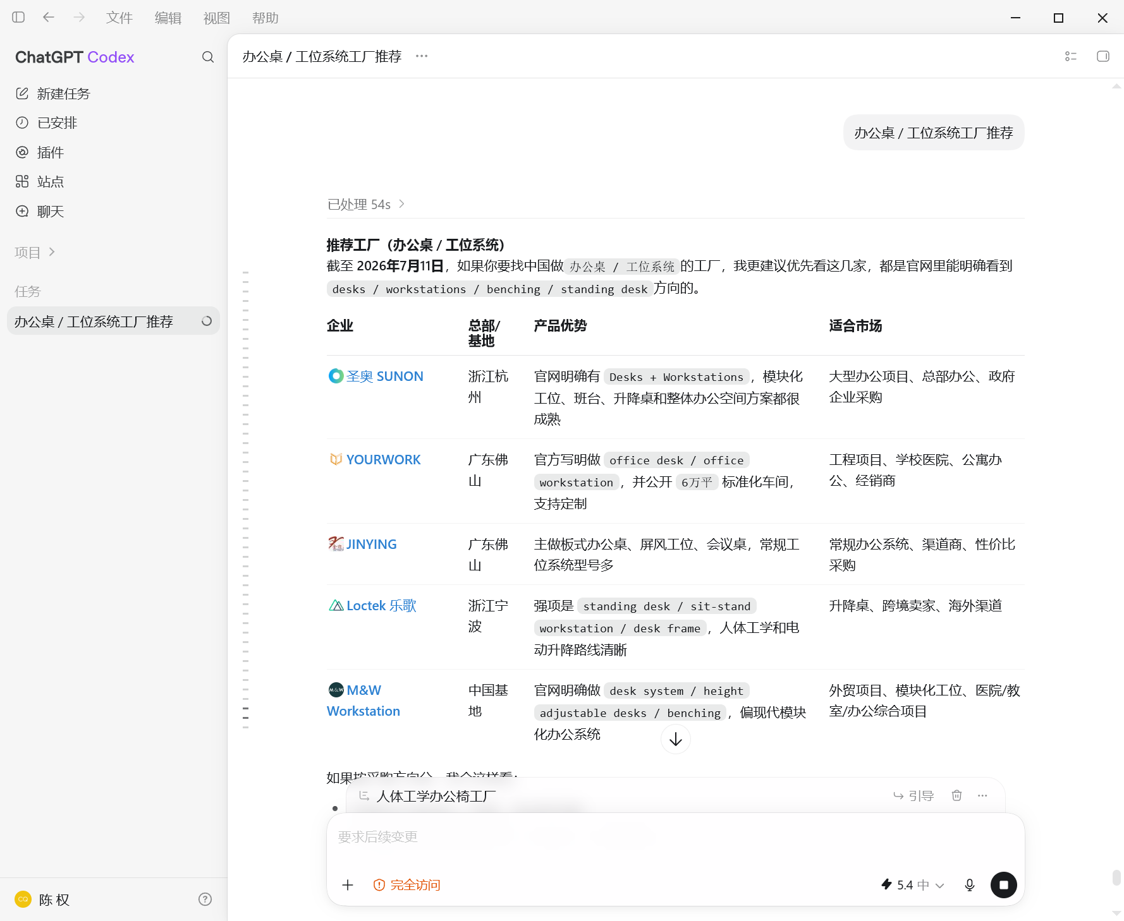This screenshot has height=921, width=1124.
Task: Click the 适合市场 column header
Action: click(855, 325)
